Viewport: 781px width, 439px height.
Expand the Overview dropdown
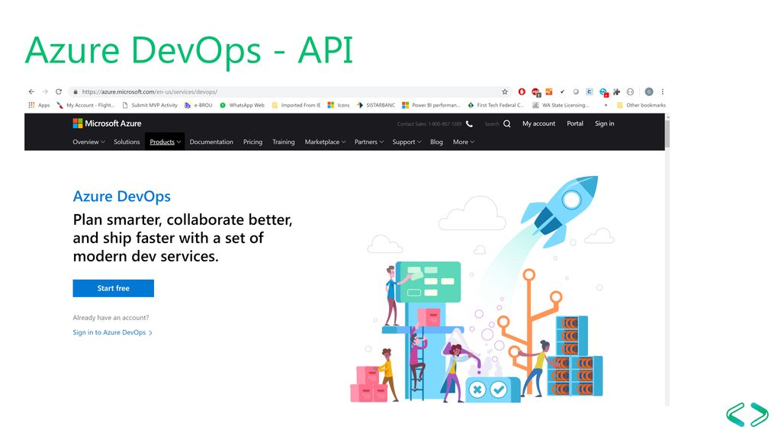coord(88,142)
